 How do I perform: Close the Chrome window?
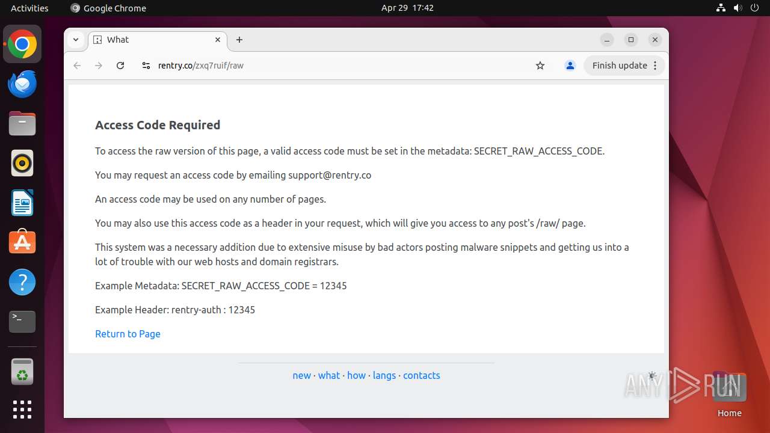pos(655,40)
